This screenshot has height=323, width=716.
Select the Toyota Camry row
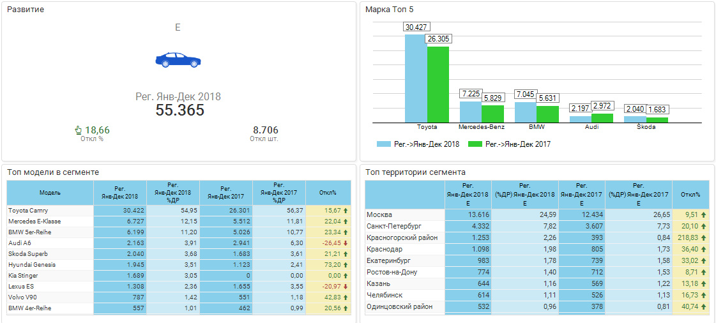179,210
